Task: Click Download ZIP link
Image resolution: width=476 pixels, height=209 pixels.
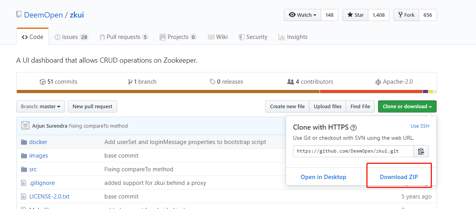Action: tap(399, 177)
